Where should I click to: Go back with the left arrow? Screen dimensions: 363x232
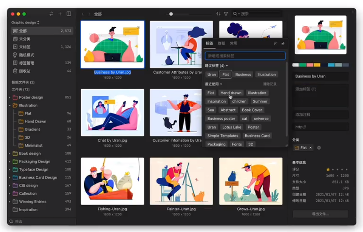(83, 14)
